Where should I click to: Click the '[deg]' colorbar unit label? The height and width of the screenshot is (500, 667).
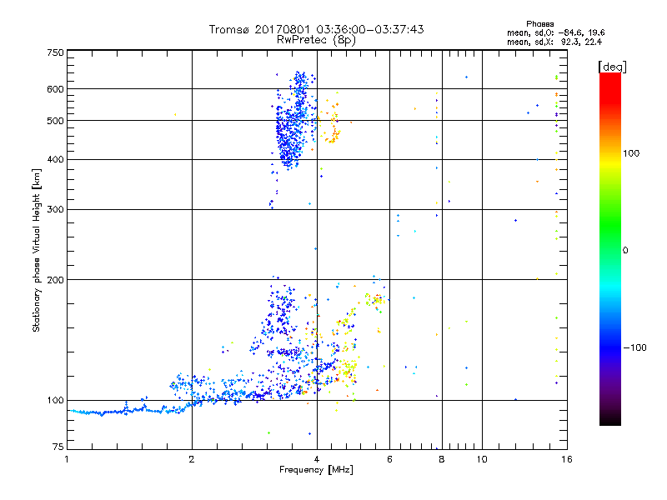click(612, 67)
